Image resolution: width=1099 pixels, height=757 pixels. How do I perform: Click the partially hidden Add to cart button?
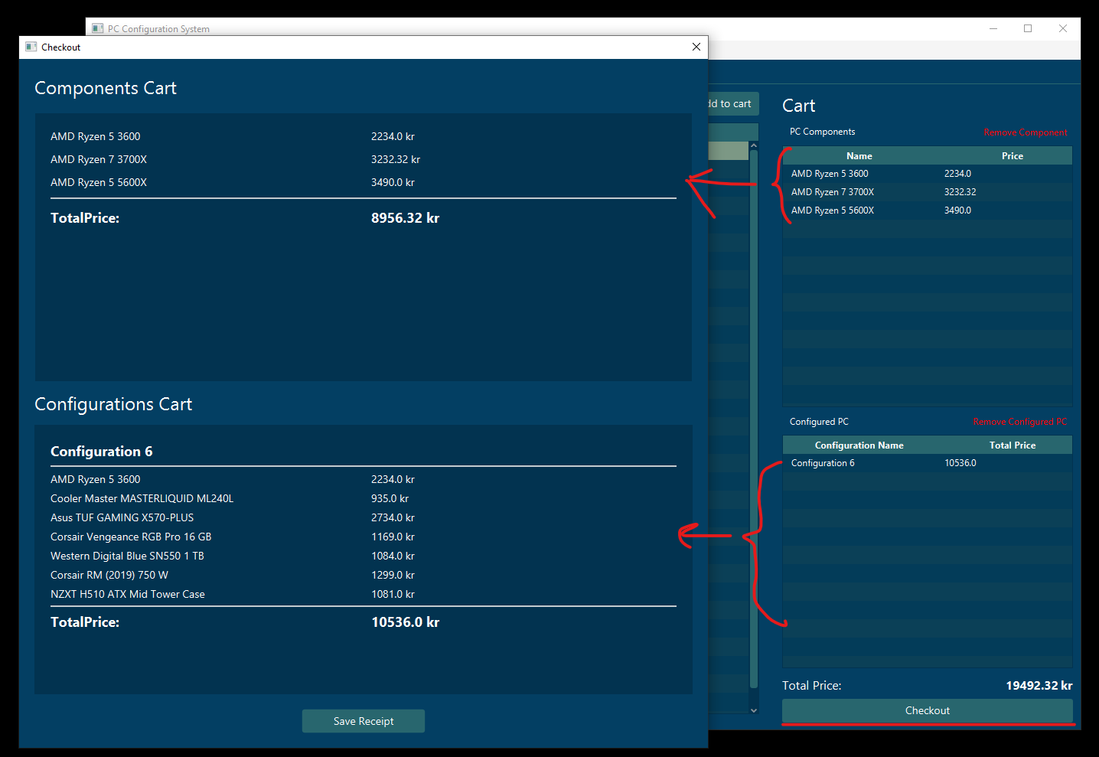click(733, 103)
